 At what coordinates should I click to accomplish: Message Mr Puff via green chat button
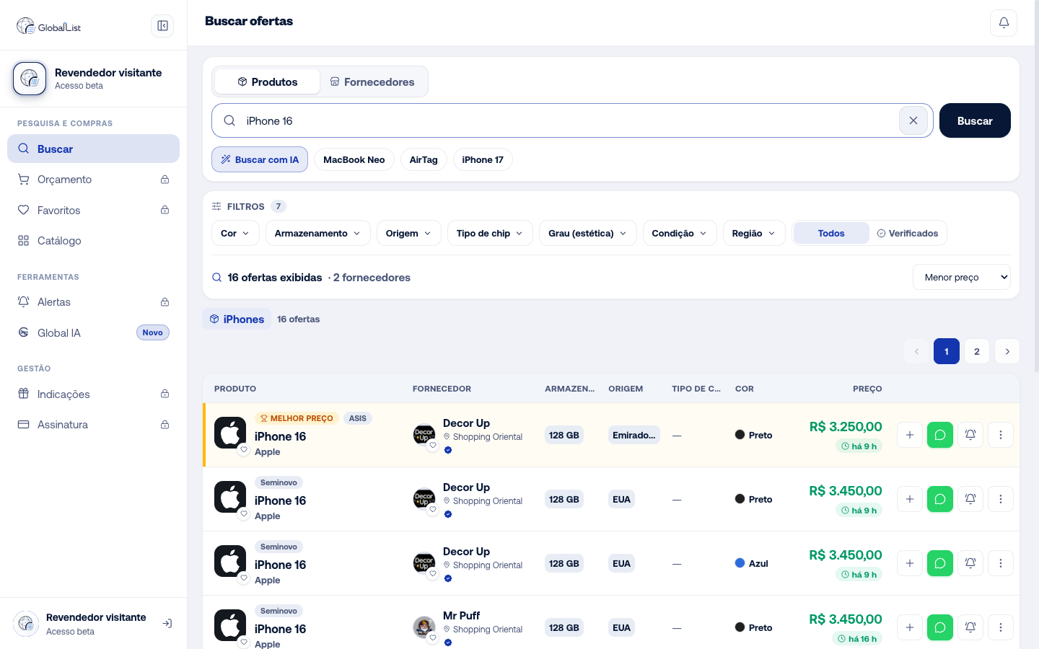[940, 627]
